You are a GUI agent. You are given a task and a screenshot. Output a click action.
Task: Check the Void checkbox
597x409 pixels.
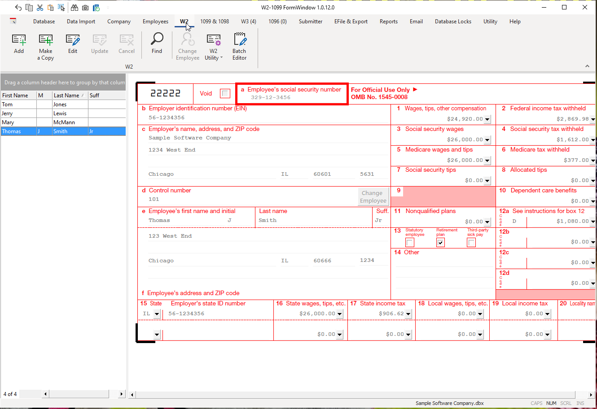(x=225, y=93)
